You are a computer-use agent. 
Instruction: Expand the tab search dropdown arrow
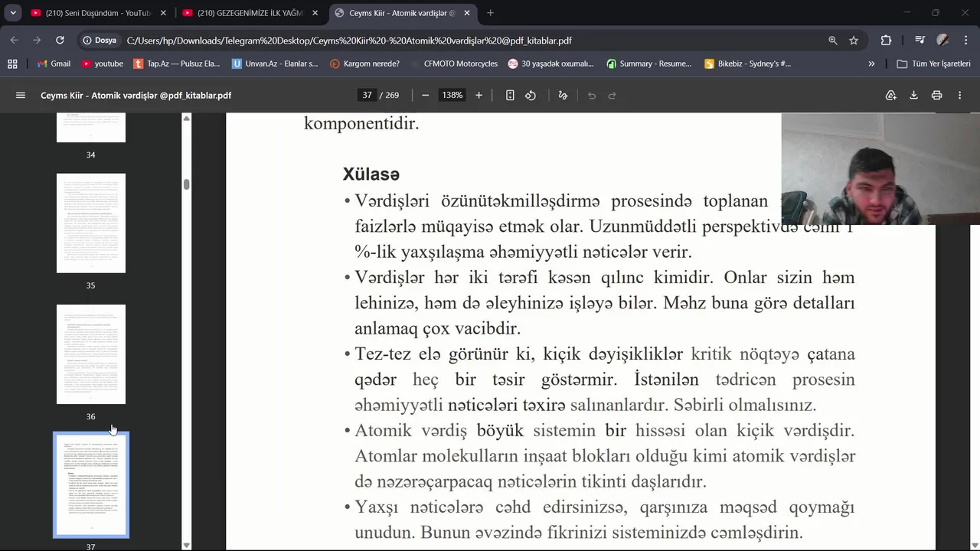pos(13,13)
